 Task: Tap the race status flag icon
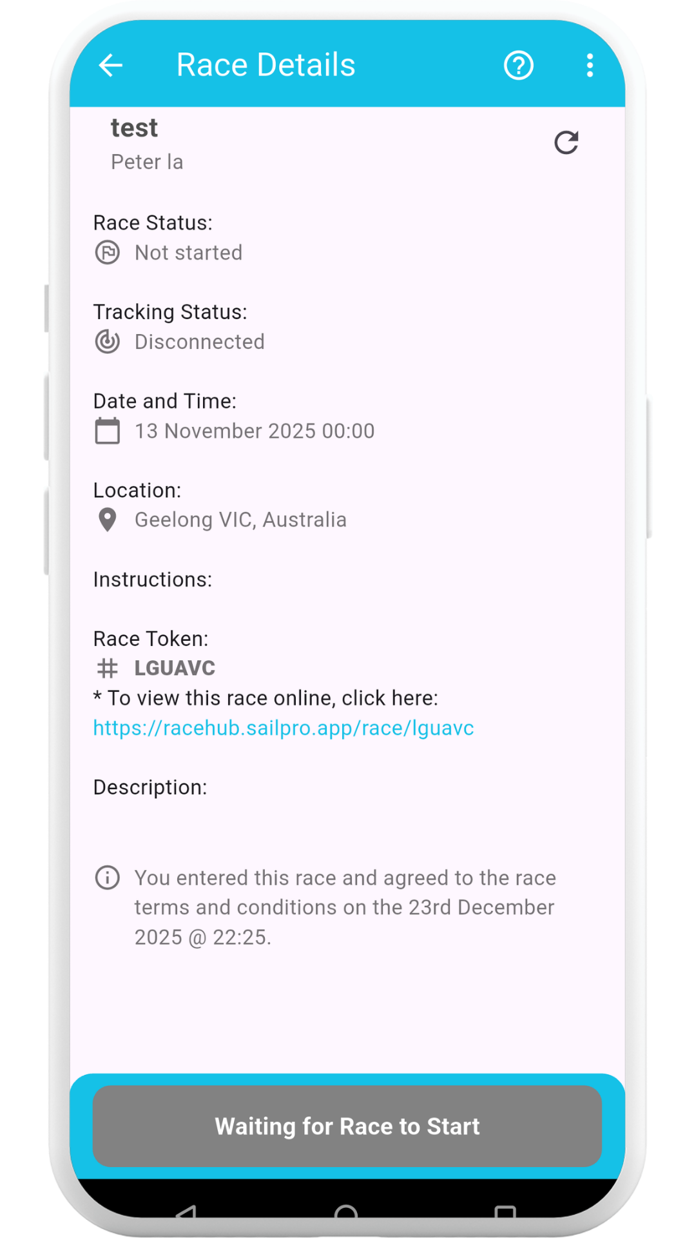point(108,253)
